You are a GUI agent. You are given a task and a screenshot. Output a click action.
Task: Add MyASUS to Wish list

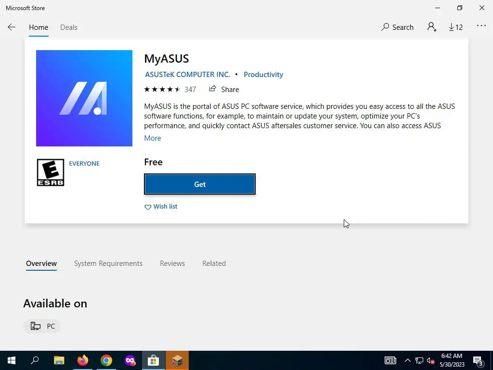tap(161, 207)
